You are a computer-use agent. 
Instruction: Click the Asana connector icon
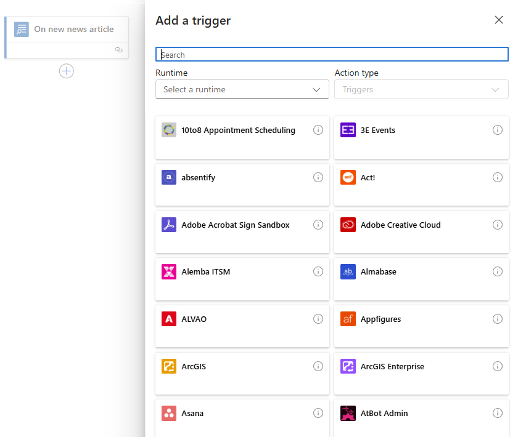coord(169,413)
